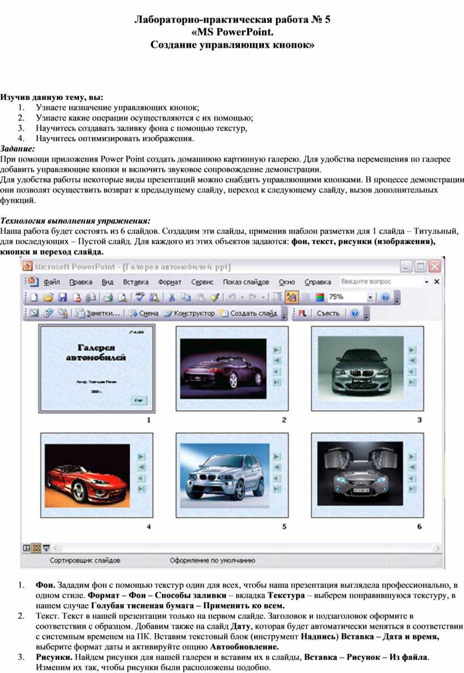Open the Окно menu
Viewport: 464px width, 673px height.
pyautogui.click(x=287, y=282)
